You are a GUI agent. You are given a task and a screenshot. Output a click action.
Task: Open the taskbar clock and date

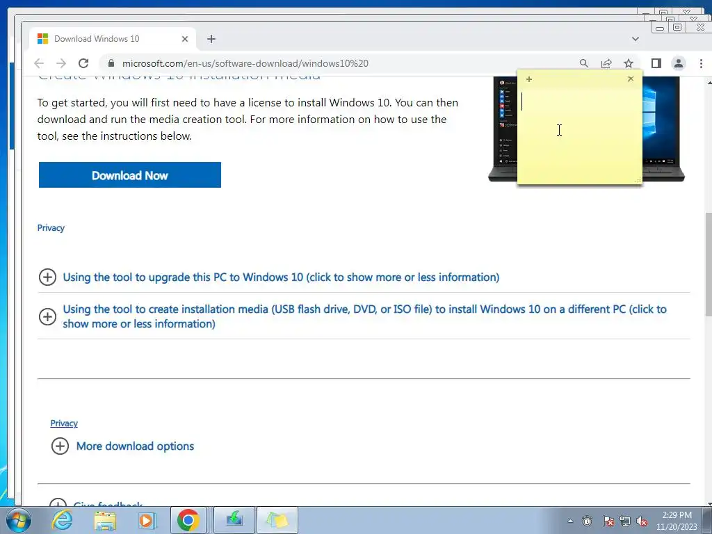pos(677,521)
